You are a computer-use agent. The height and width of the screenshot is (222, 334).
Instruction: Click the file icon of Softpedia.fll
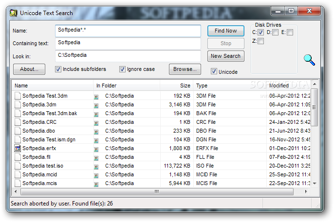click(18, 157)
